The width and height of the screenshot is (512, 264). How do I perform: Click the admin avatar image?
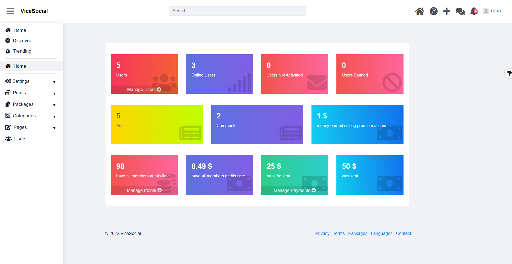(486, 11)
